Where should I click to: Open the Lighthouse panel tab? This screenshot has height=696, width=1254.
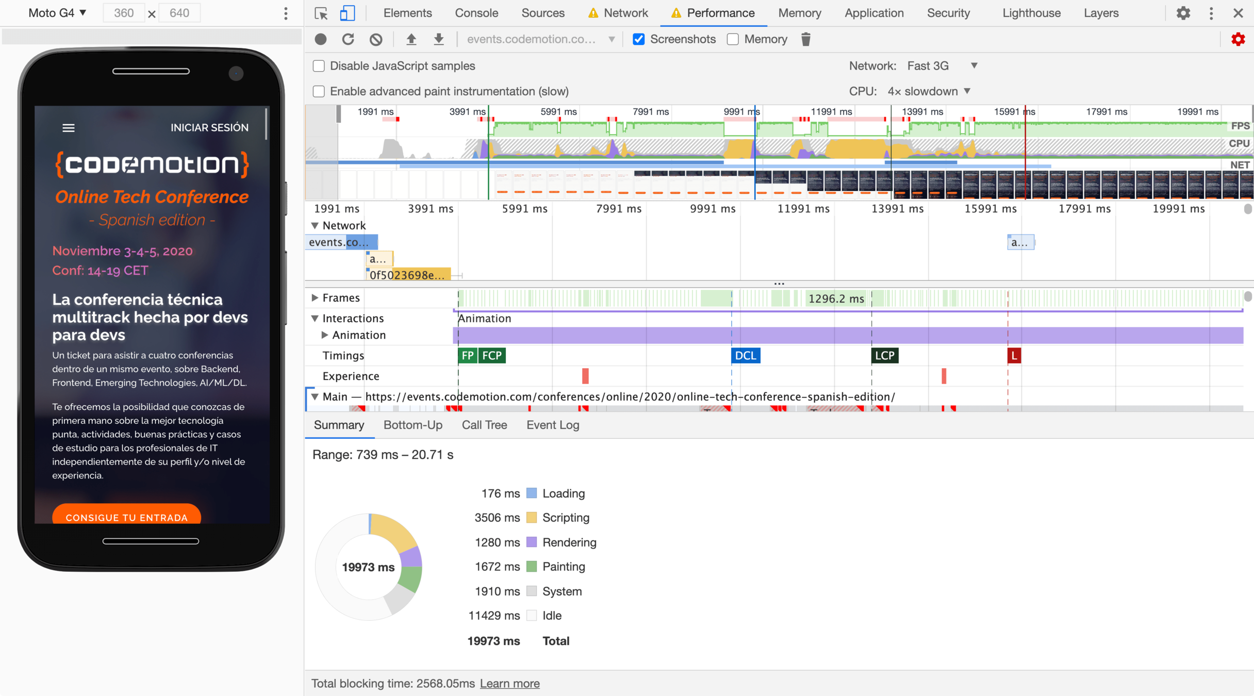coord(1031,13)
